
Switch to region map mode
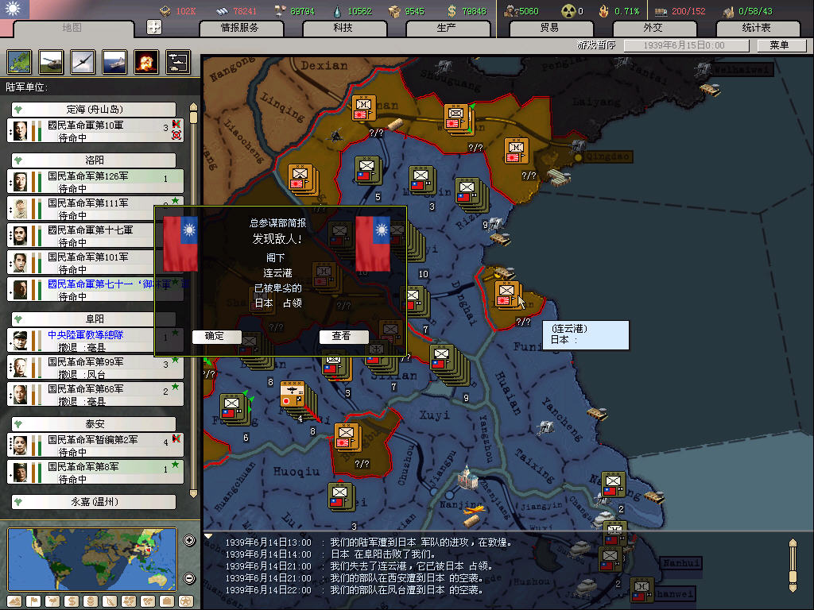point(129,601)
